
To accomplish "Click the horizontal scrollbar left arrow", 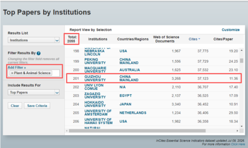I will [67, 131].
